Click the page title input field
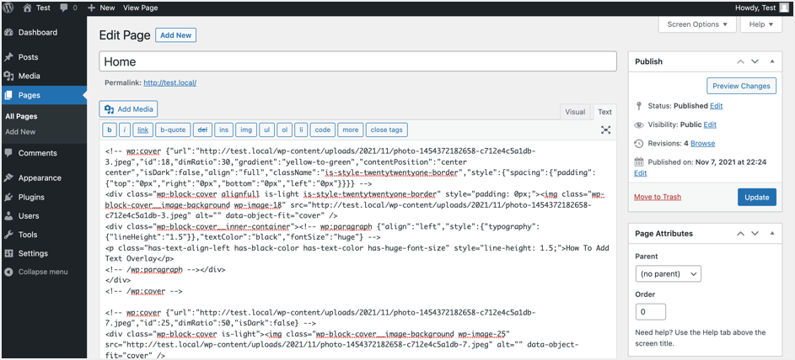Image resolution: width=795 pixels, height=360 pixels. point(357,61)
